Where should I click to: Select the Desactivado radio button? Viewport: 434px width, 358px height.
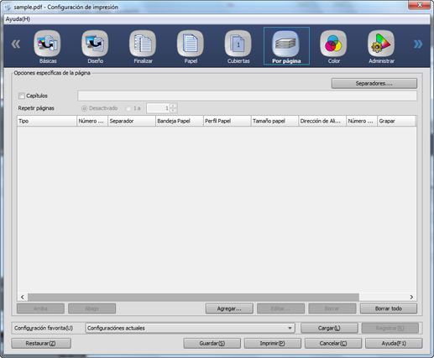[x=84, y=108]
